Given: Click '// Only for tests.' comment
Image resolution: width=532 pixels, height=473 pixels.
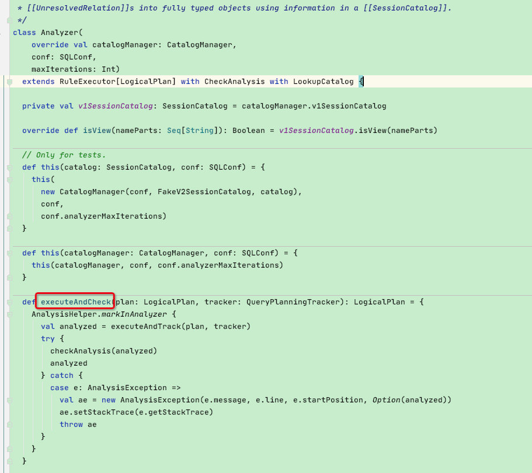Looking at the screenshot, I should [64, 155].
